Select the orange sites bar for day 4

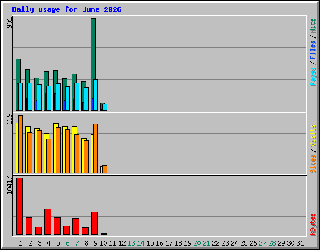tap(49, 156)
